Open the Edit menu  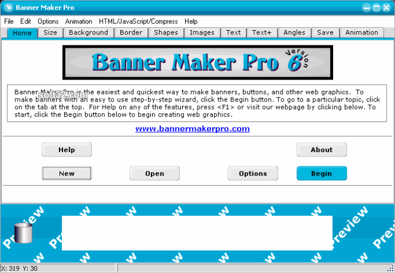pos(25,21)
